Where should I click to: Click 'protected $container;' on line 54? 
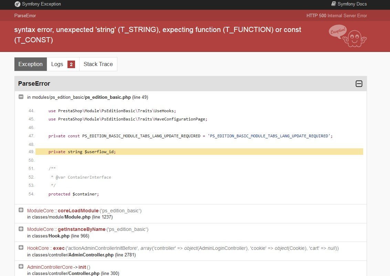point(74,194)
